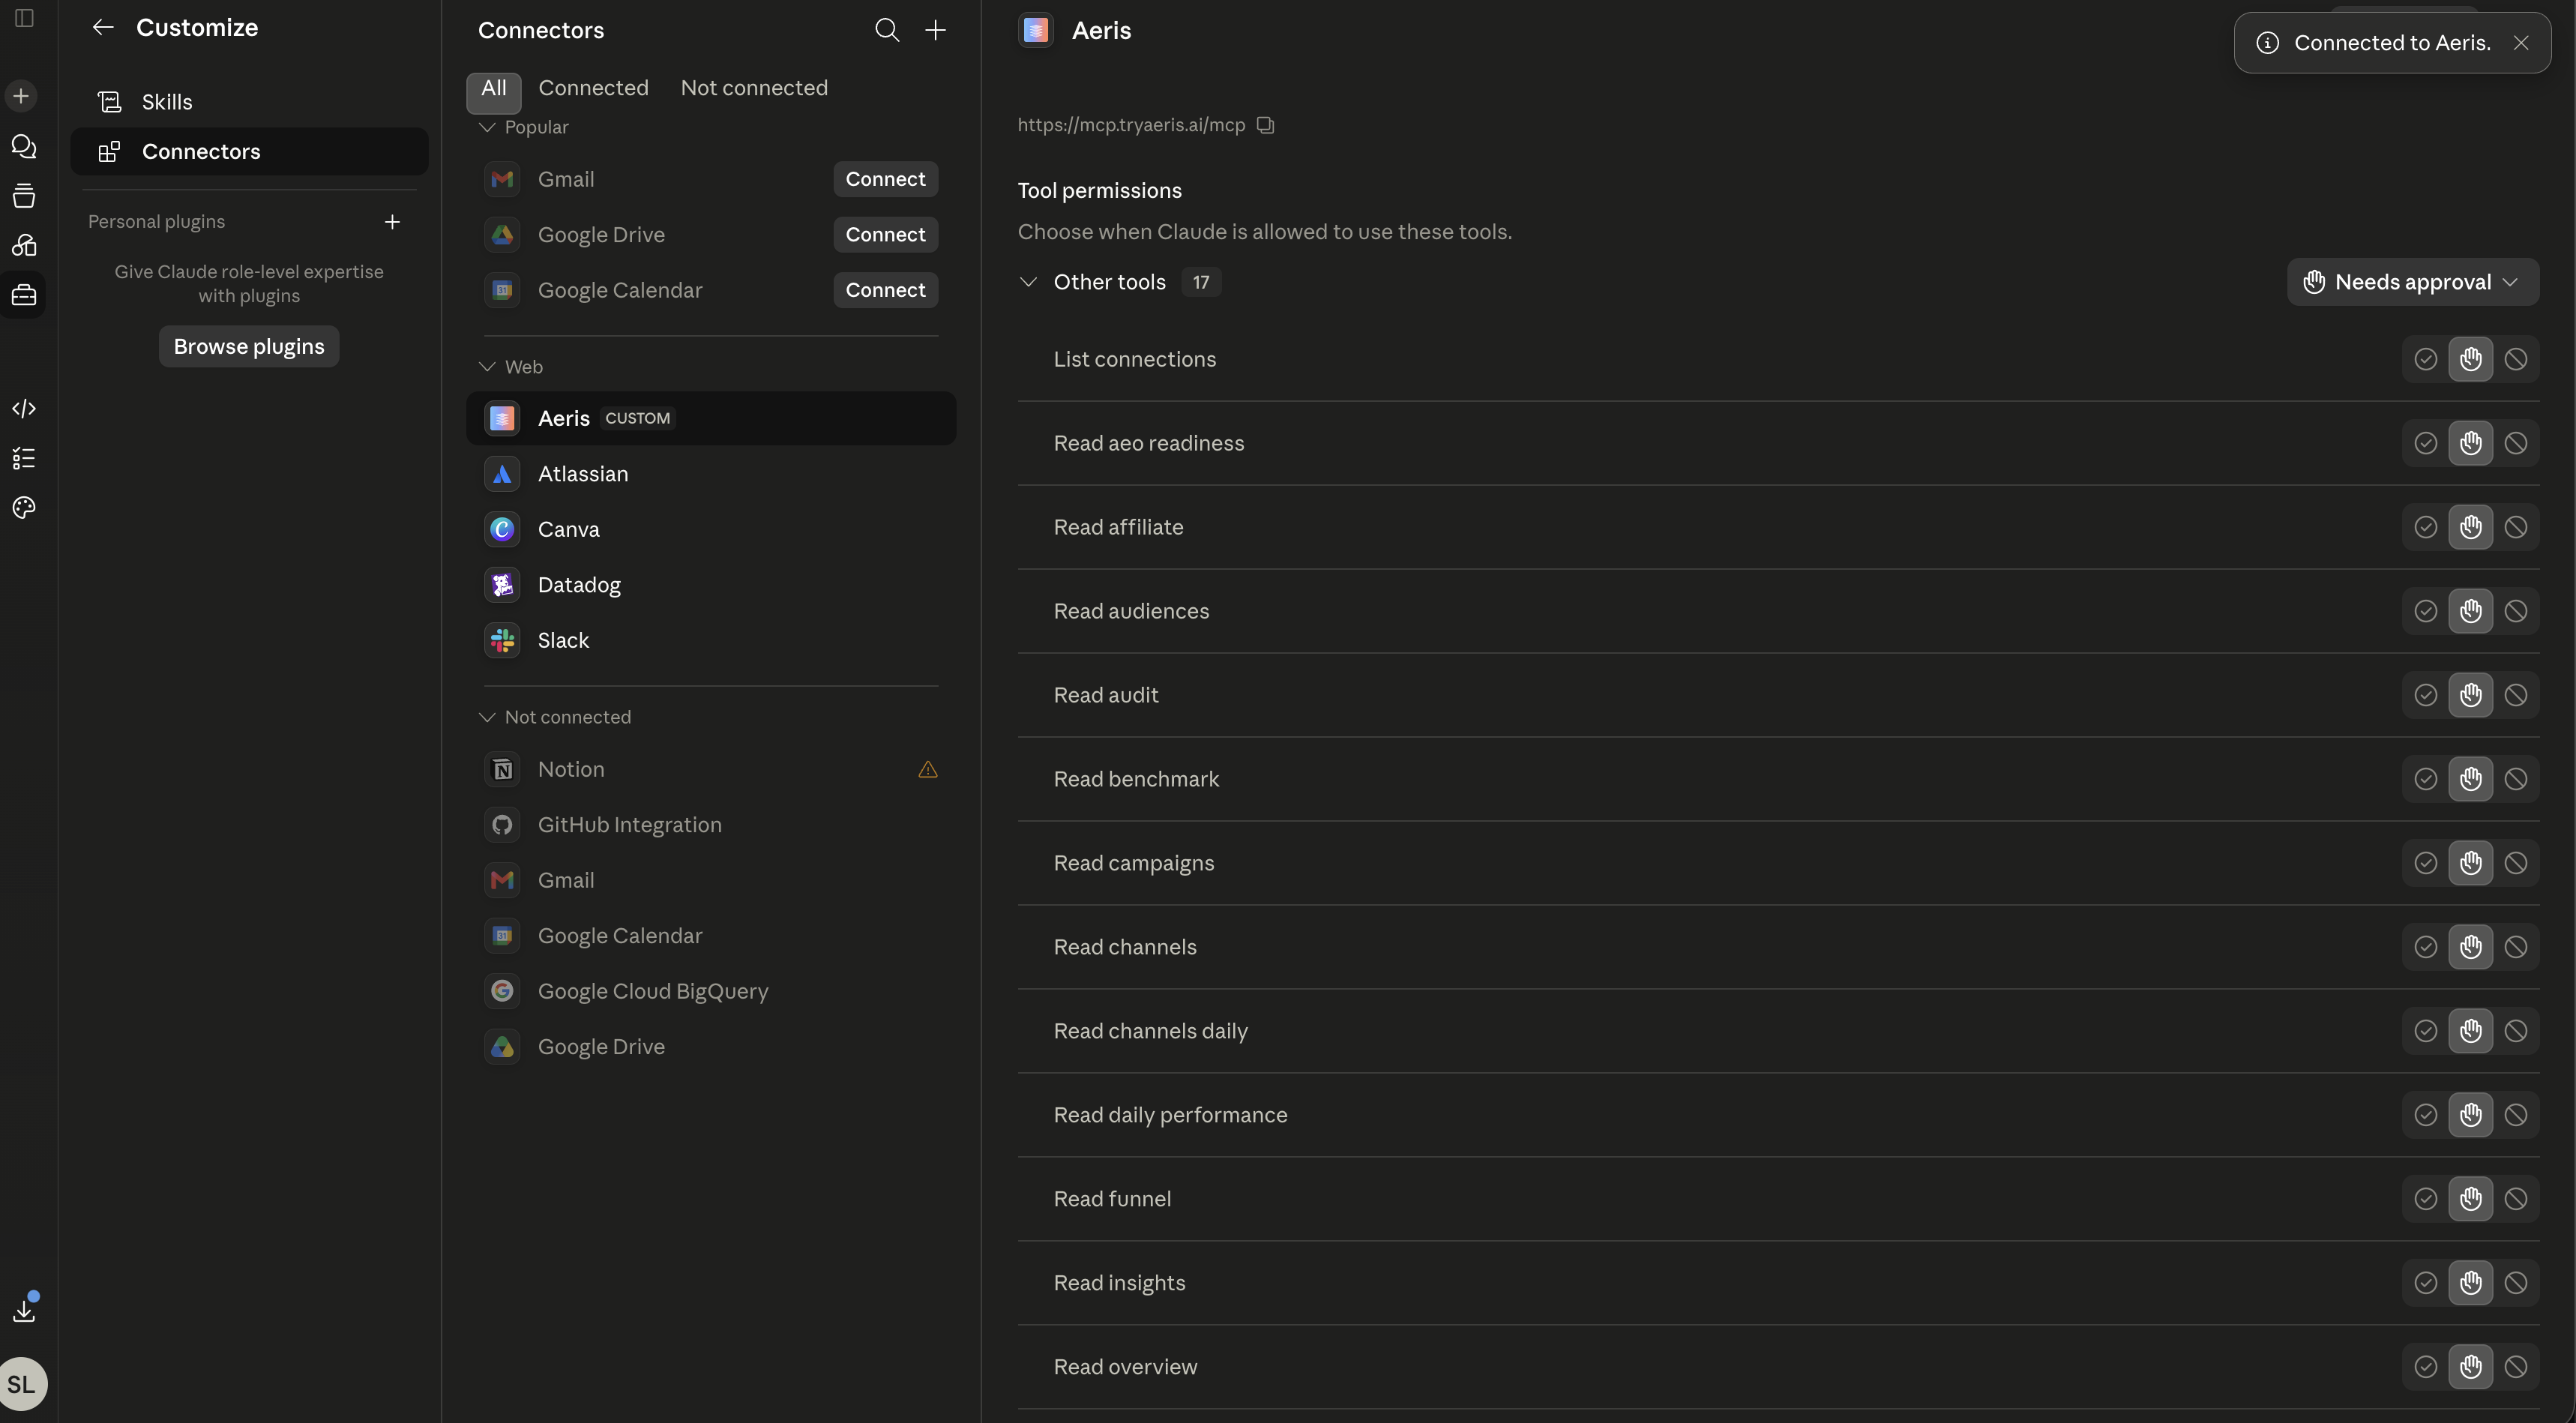Click the Read channels tool label
Screen dimensions: 2576x1423
tap(1125, 948)
